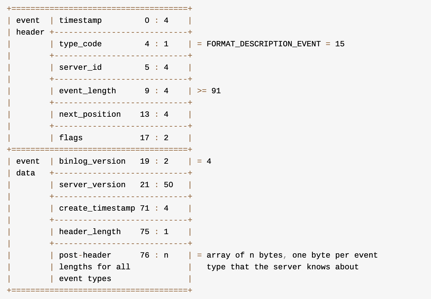The image size is (431, 299).
Task: Click the server_version field name
Action: click(92, 185)
